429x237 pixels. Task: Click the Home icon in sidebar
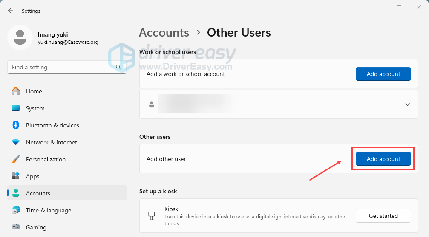point(16,91)
